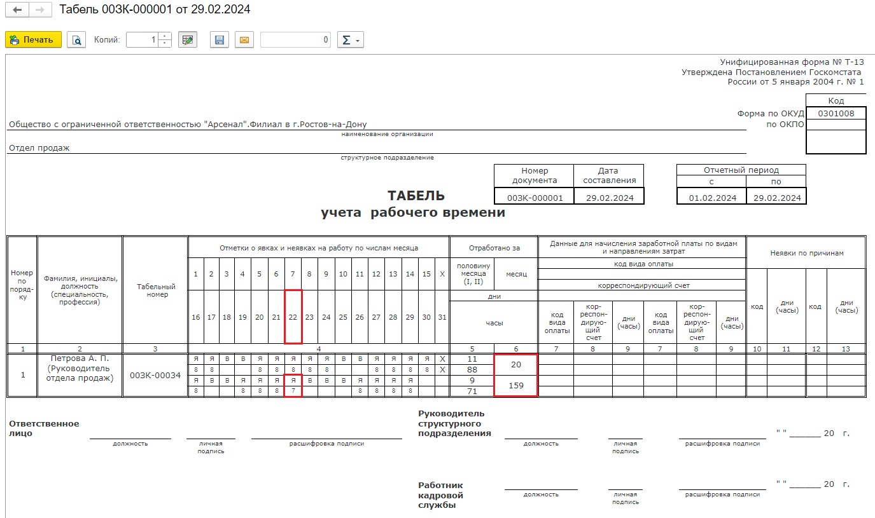This screenshot has width=875, height=518.
Task: Select the first-half days cell 11
Action: [x=472, y=359]
